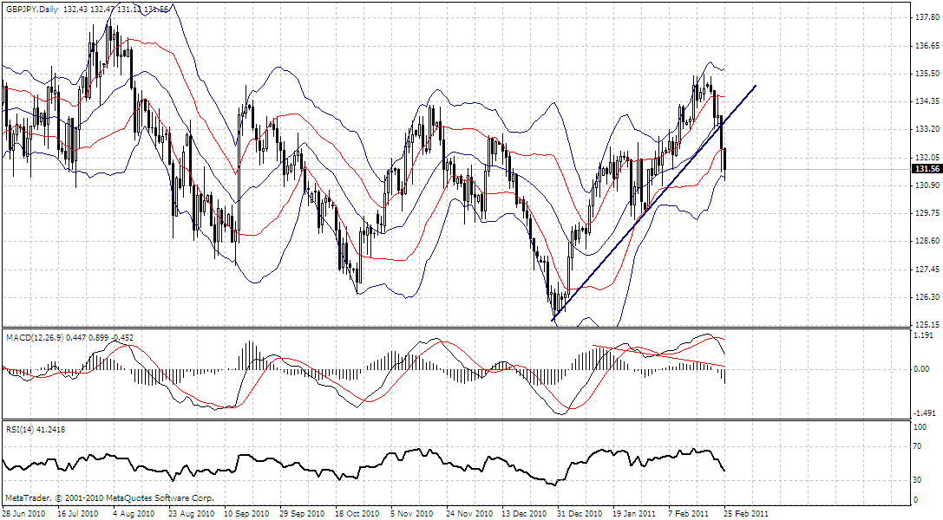Screen dimensions: 943x520
Task: Click the 5 Nov 2010 date label
Action: (x=412, y=514)
